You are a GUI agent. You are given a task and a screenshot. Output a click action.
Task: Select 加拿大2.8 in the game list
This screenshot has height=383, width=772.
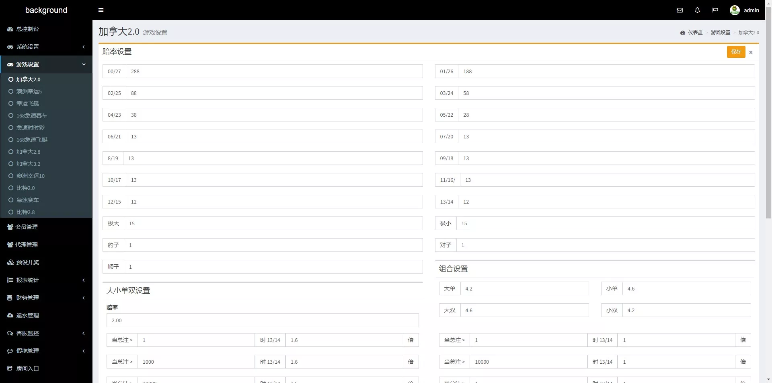(x=28, y=152)
